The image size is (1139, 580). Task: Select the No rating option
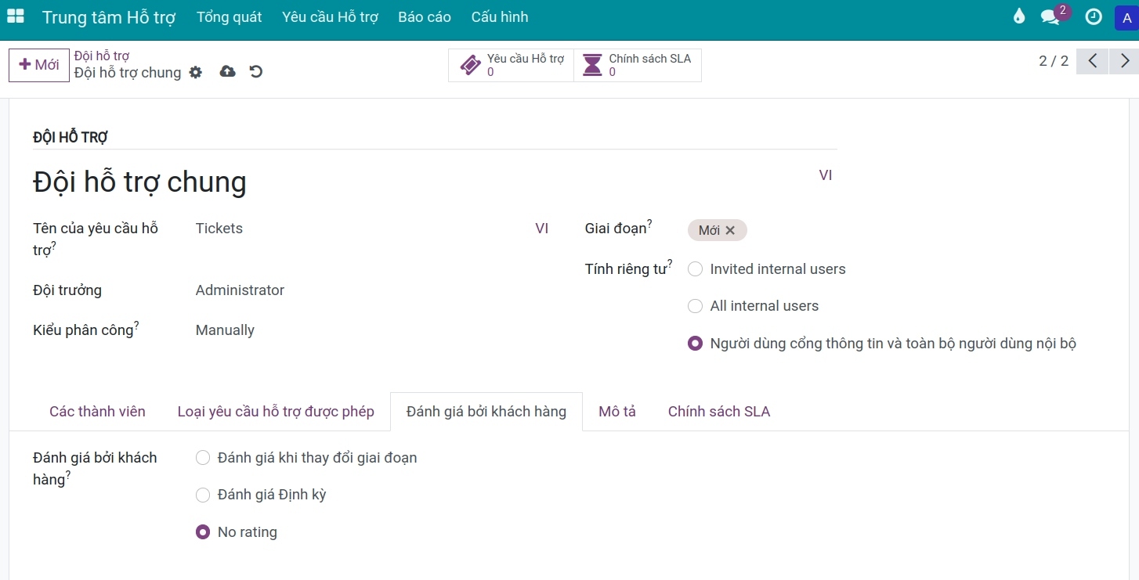(x=203, y=532)
